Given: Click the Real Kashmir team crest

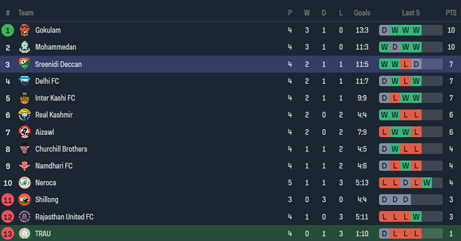Looking at the screenshot, I should click(x=24, y=115).
